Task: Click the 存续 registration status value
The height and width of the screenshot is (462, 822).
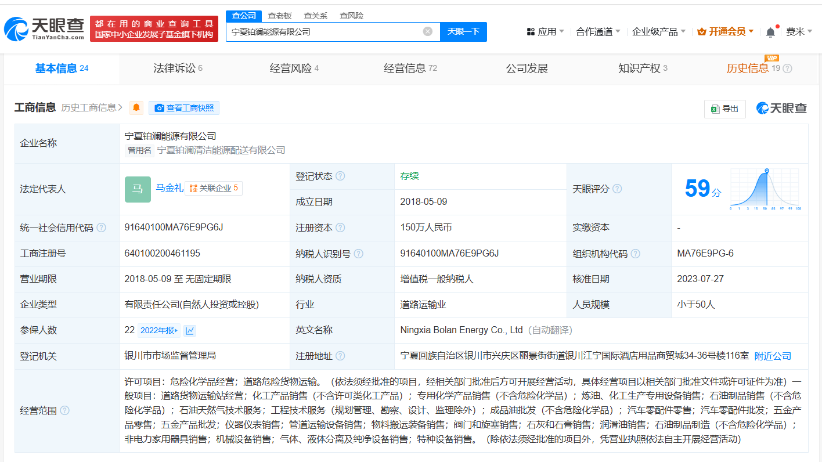Action: [409, 176]
